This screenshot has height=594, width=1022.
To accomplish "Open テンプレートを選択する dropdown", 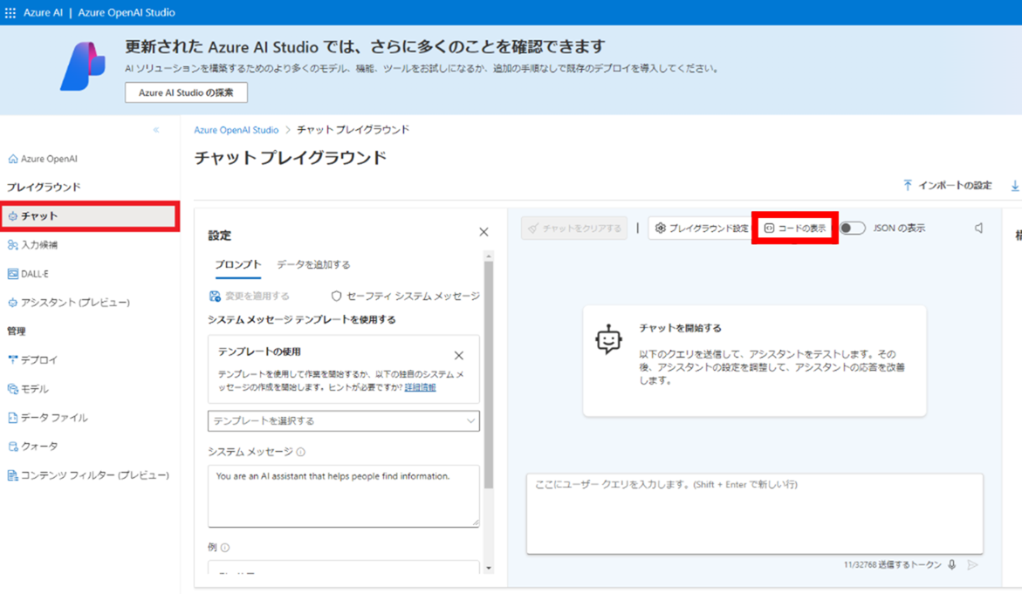I will (344, 420).
